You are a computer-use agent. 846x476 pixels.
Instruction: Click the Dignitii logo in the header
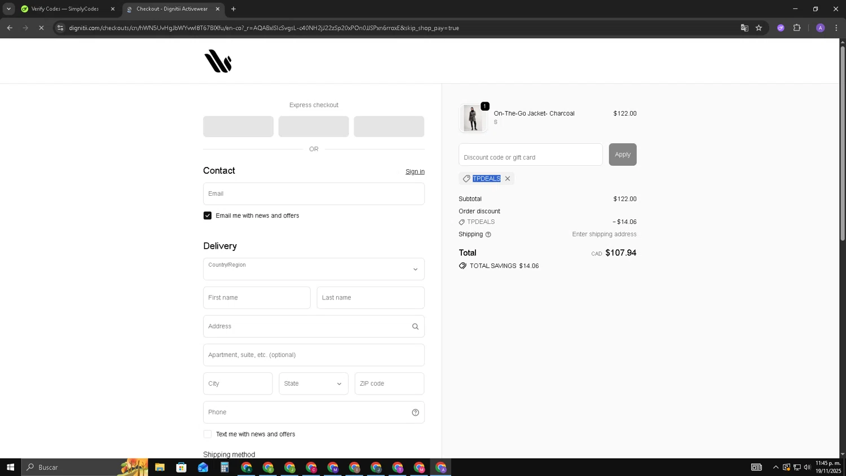pyautogui.click(x=218, y=61)
